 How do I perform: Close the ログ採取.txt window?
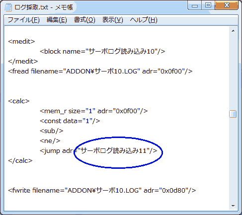point(227,5)
